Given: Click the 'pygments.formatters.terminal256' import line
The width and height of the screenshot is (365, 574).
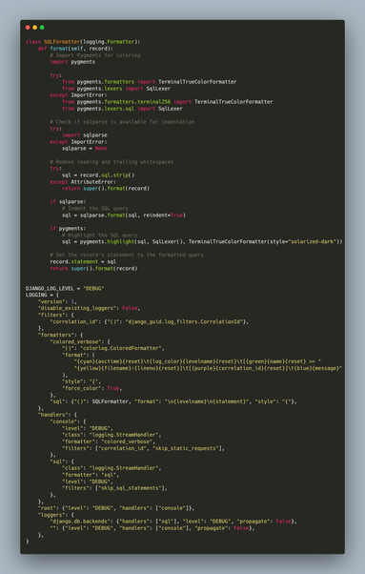Looking at the screenshot, I should (x=167, y=102).
